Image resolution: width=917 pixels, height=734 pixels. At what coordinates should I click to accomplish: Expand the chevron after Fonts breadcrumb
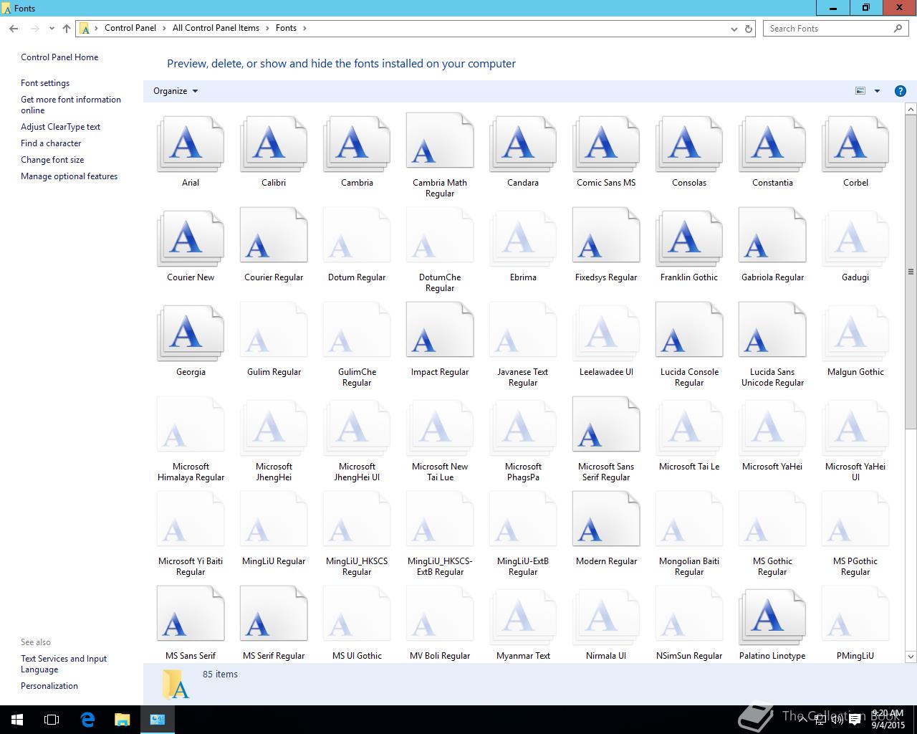[304, 28]
